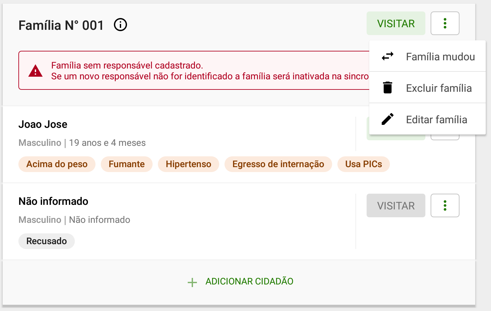Click the Usa PICs chip
This screenshot has width=491, height=311.
pyautogui.click(x=364, y=164)
